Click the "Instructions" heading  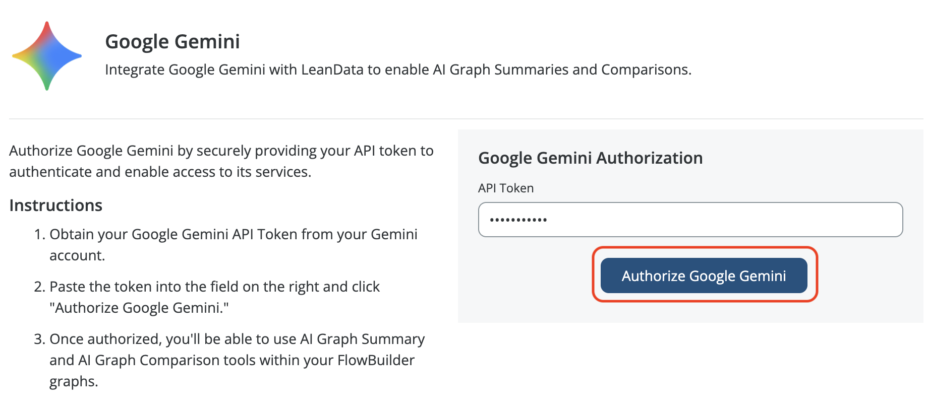coord(56,205)
